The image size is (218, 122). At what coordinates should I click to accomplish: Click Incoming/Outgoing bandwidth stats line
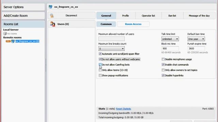click(x=126, y=113)
